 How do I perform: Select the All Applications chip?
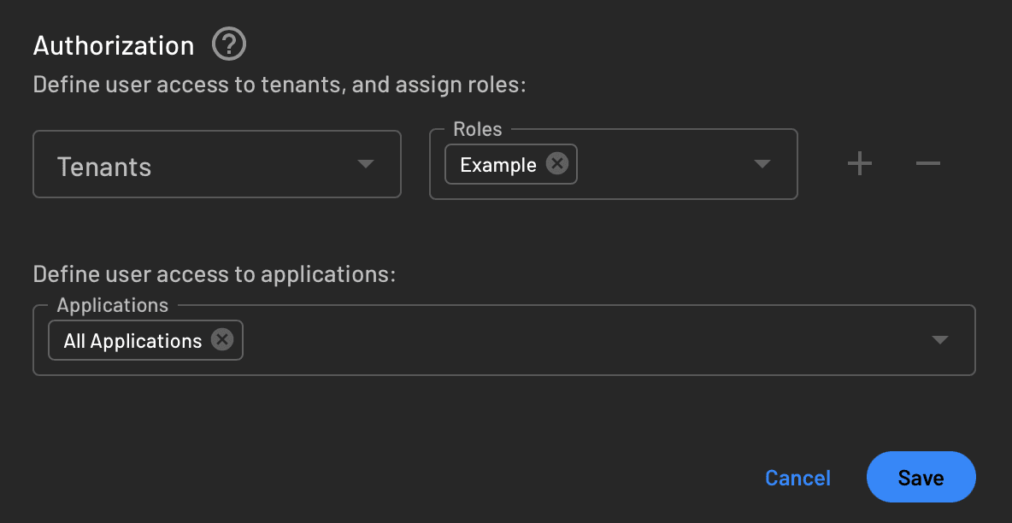coord(132,339)
